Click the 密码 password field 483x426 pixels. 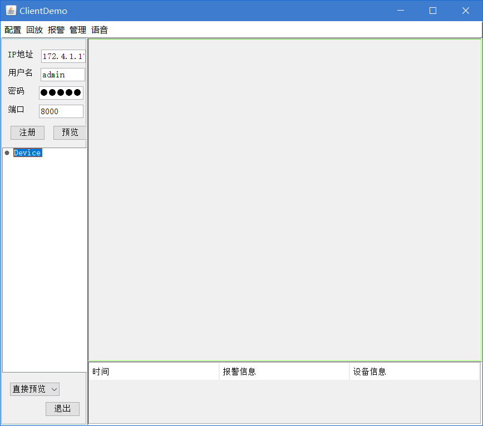[x=61, y=93]
